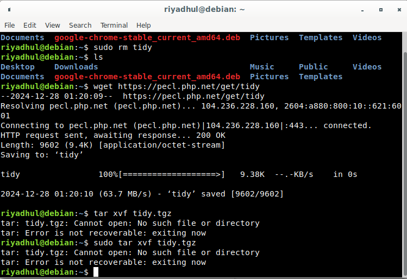Click the wget download progress bar
The width and height of the screenshot is (407, 279).
click(172, 174)
